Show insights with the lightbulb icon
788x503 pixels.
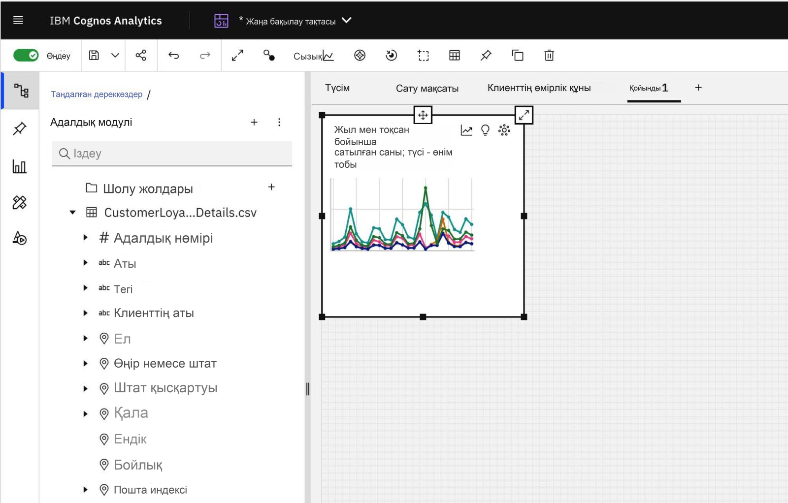485,130
